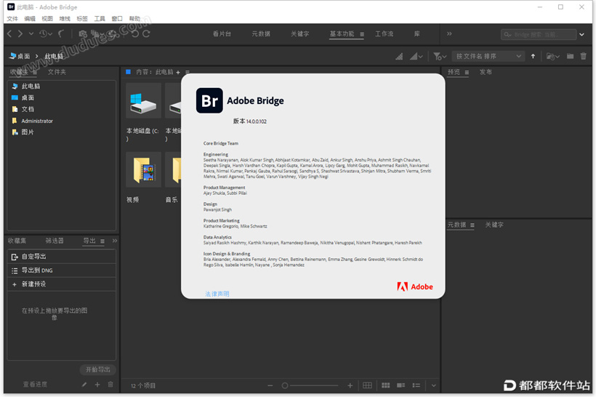Click the delete trash icon in toolbar
Image resolution: width=596 pixels, height=397 pixels.
584,56
